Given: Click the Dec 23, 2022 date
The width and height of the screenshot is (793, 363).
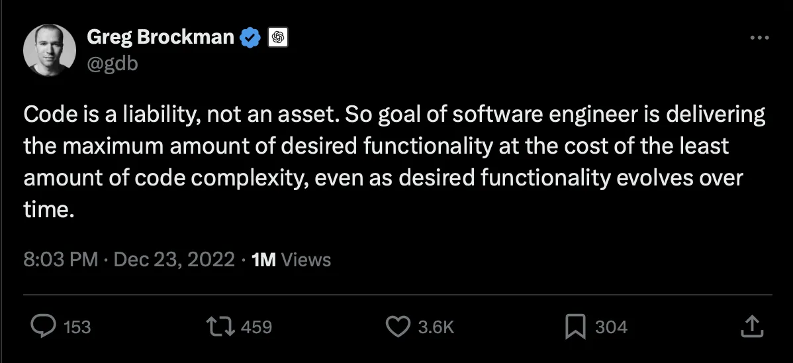Looking at the screenshot, I should 174,259.
